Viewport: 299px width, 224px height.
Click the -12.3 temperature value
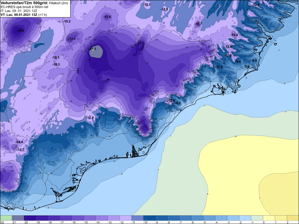(x=147, y=4)
